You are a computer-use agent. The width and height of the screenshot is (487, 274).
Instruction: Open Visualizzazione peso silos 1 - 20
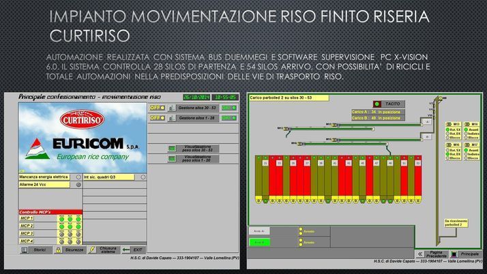point(198,159)
